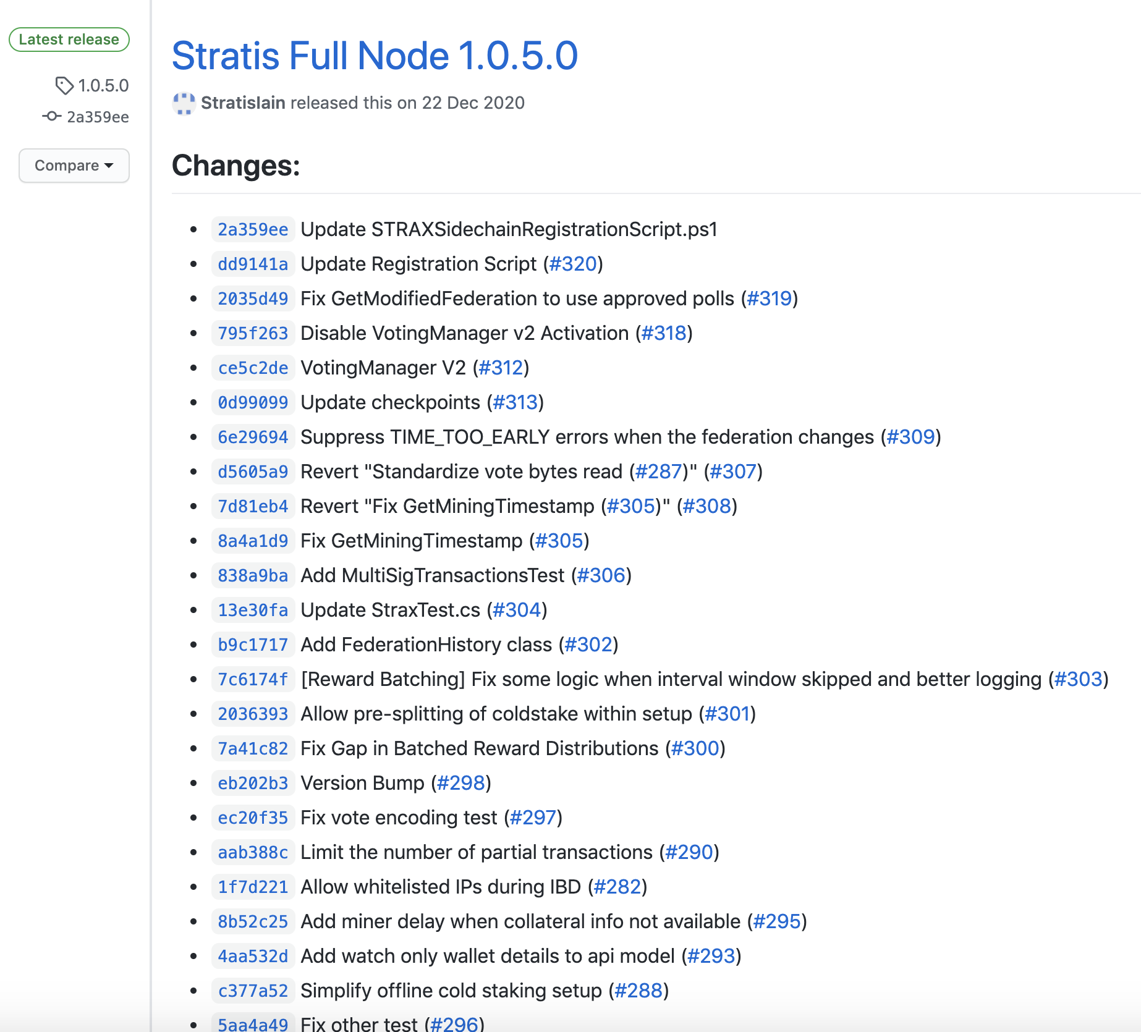
Task: Open pull request #287
Action: tap(658, 472)
